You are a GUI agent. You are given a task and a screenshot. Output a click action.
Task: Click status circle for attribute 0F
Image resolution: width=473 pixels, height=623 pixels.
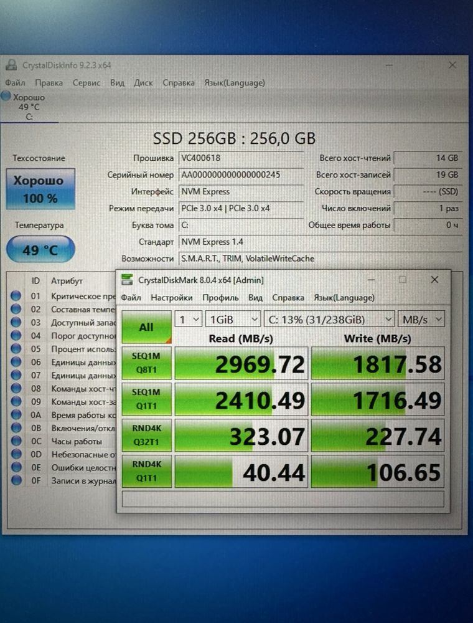(16, 480)
